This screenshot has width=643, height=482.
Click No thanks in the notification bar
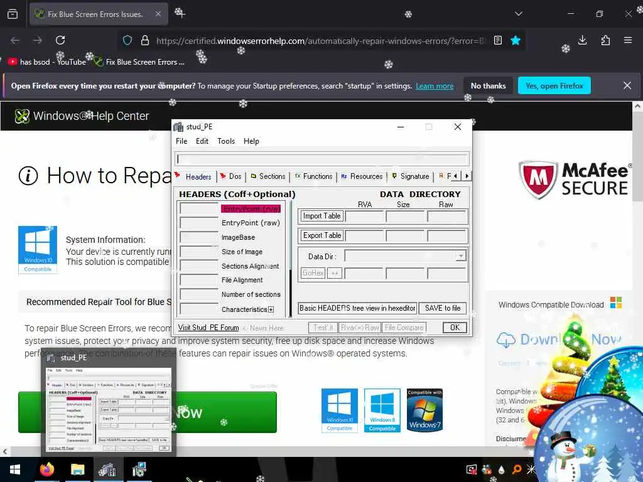tap(488, 85)
